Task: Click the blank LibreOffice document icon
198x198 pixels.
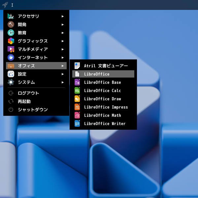Action: point(77,74)
